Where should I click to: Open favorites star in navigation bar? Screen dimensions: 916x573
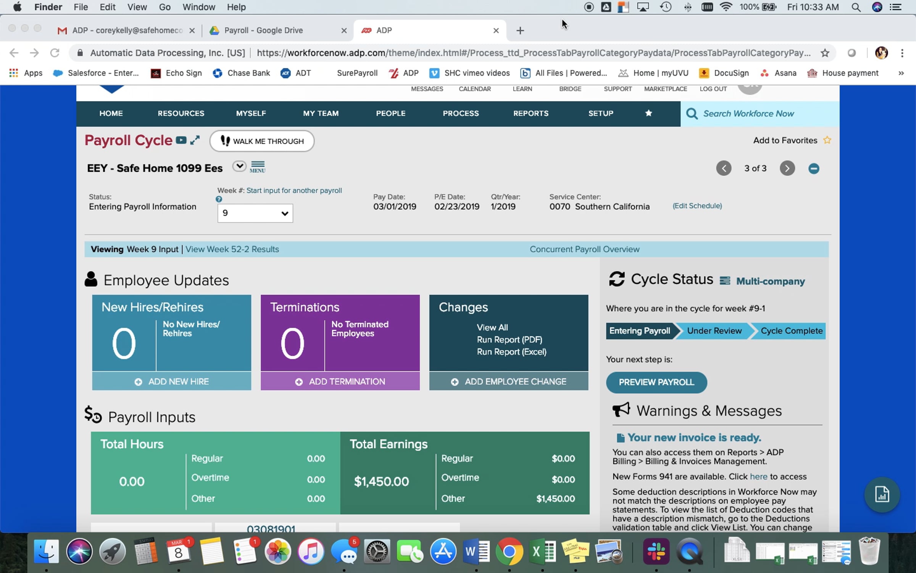click(x=648, y=113)
